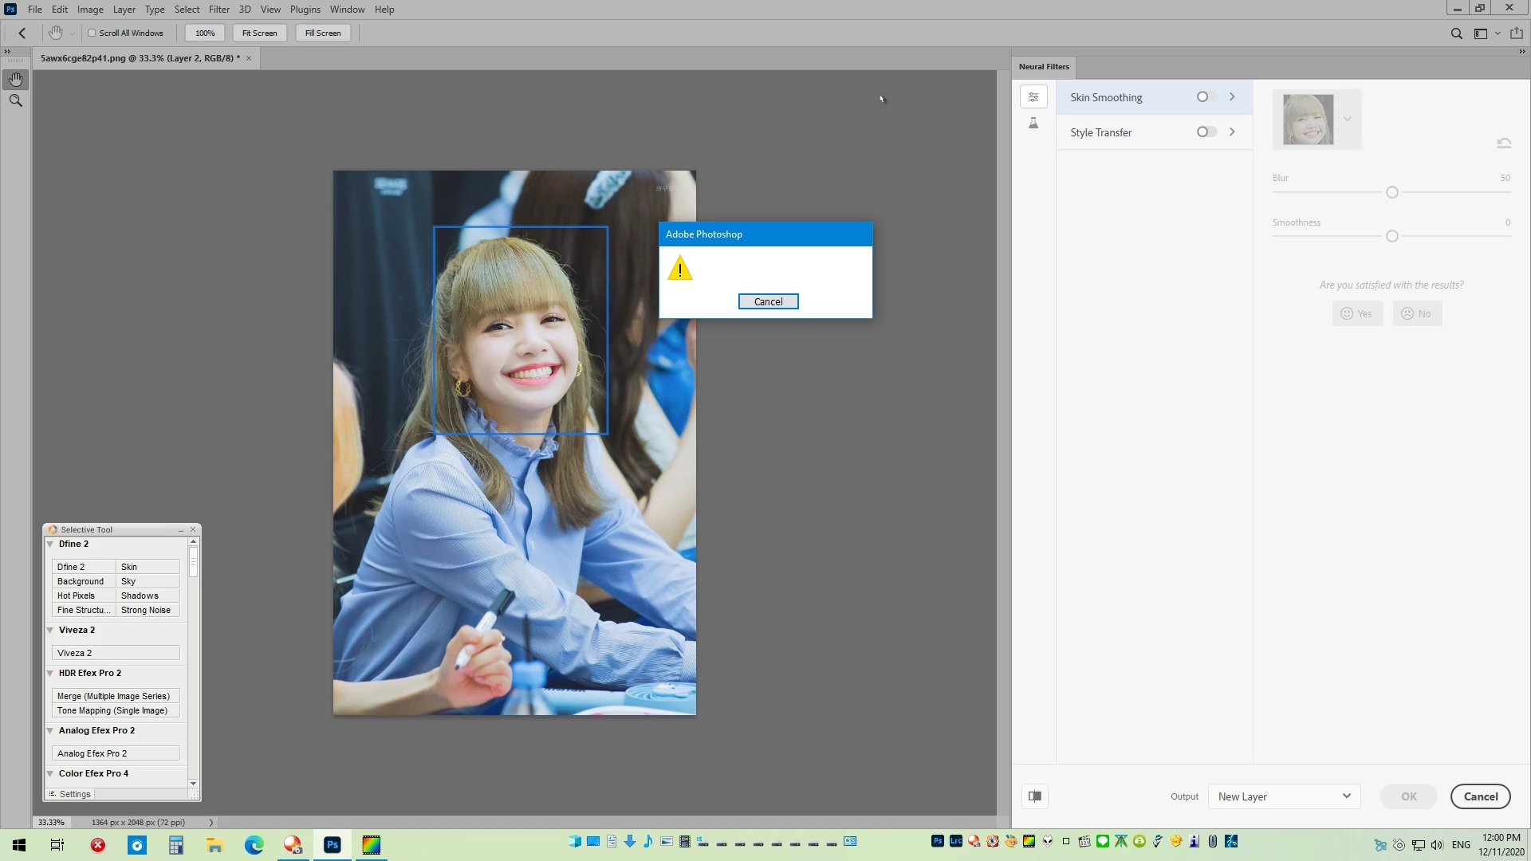This screenshot has width=1531, height=861.
Task: Click Cancel in Adobe Photoshop dialog
Action: click(x=768, y=301)
